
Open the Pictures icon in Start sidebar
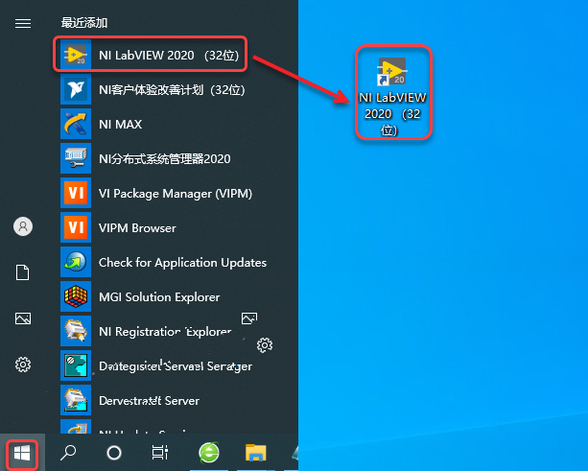click(23, 318)
